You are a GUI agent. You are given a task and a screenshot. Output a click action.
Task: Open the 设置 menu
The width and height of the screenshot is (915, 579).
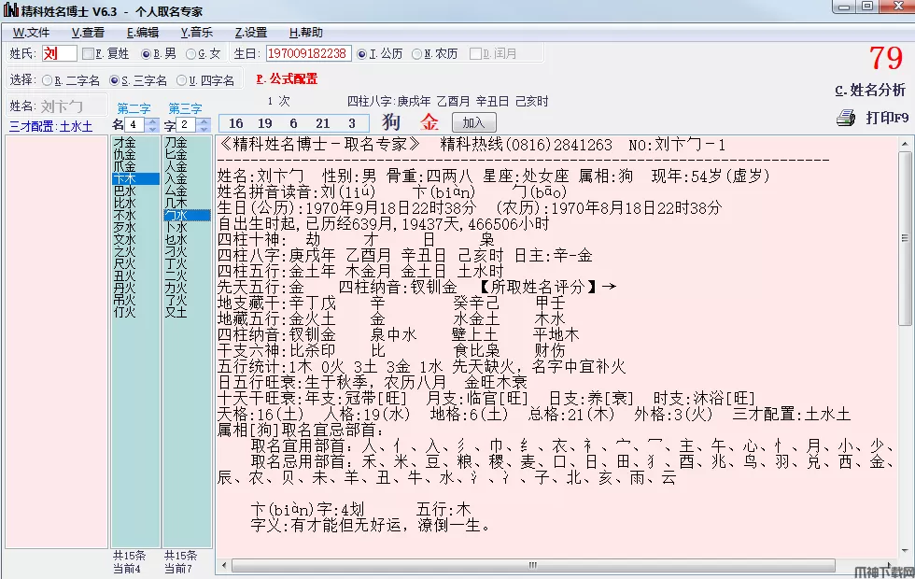coord(250,32)
